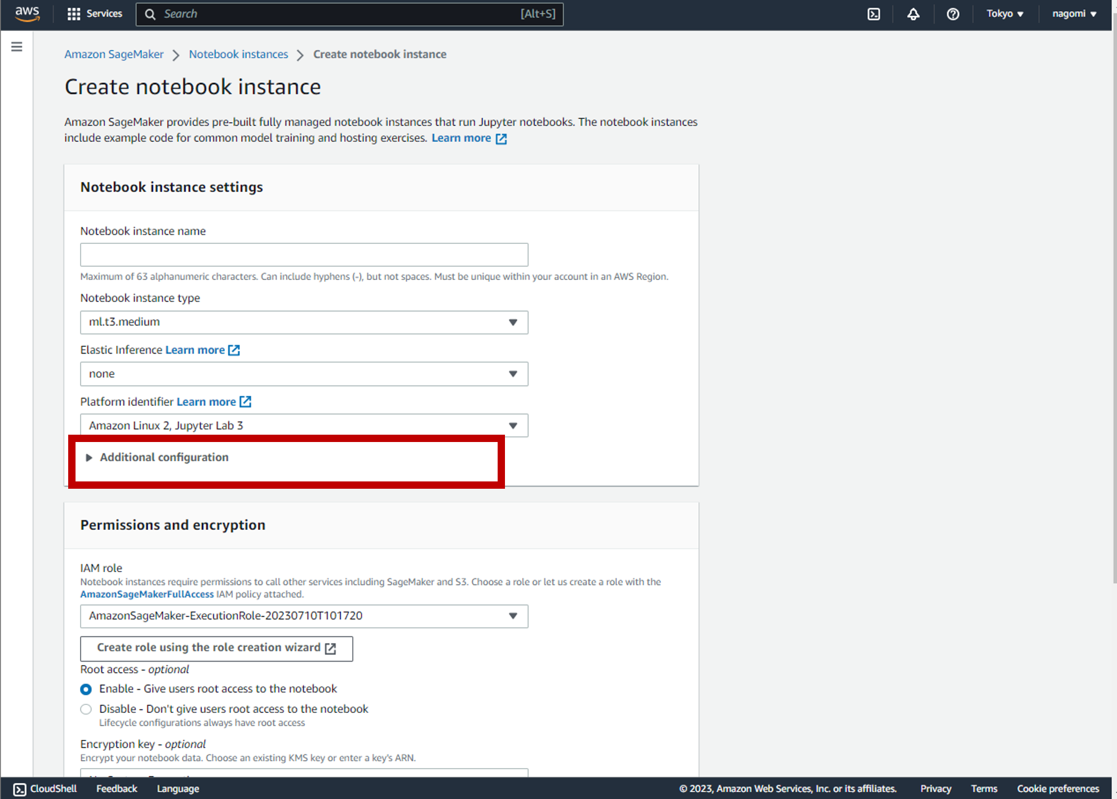Open the notifications bell
This screenshot has height=799, width=1117.
click(913, 14)
